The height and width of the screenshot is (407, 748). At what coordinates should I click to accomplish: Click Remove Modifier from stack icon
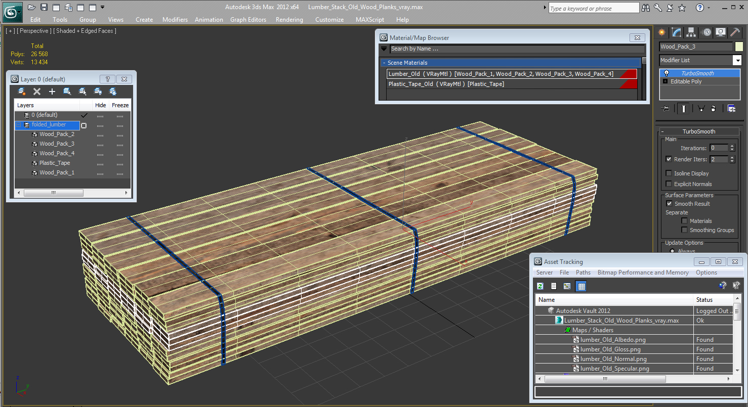[713, 108]
